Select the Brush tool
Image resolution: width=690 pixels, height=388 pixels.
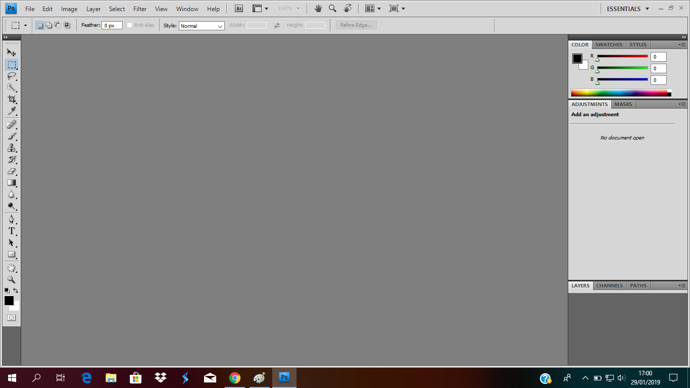click(12, 136)
